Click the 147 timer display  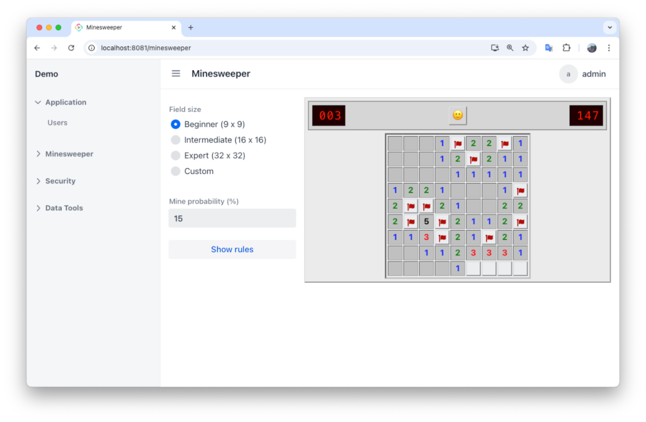tap(586, 116)
